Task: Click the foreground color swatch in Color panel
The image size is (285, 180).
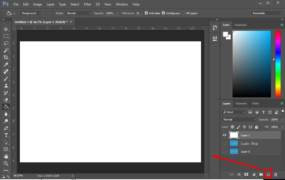Action: coord(225,34)
